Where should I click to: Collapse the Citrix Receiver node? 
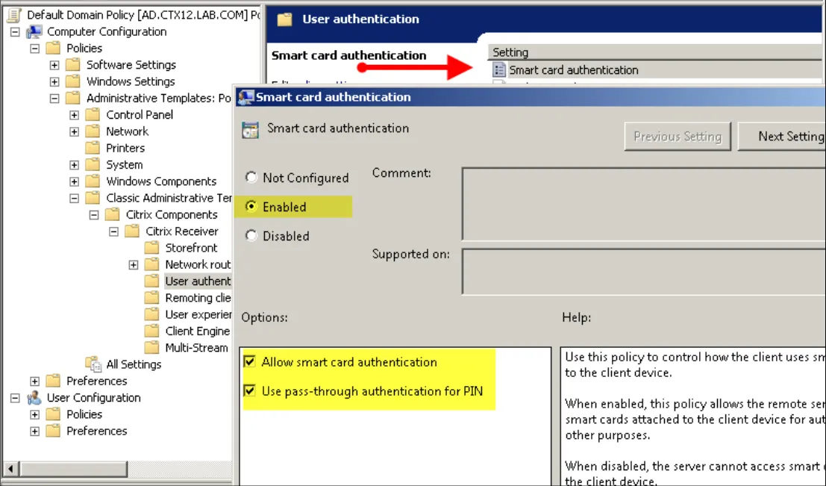113,231
